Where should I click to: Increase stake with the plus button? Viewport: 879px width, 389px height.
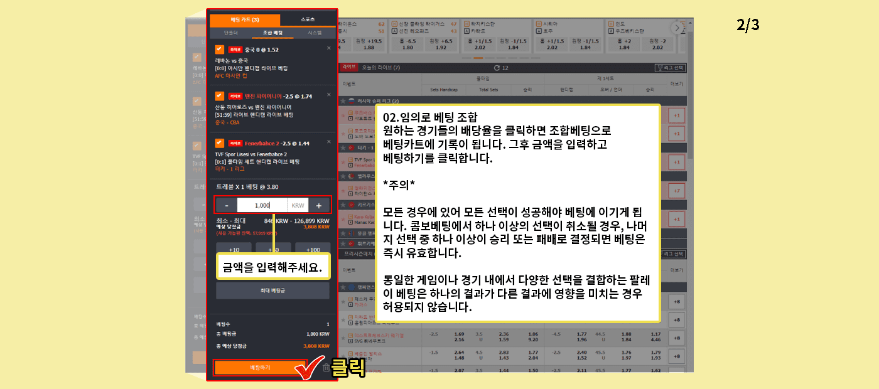[318, 206]
